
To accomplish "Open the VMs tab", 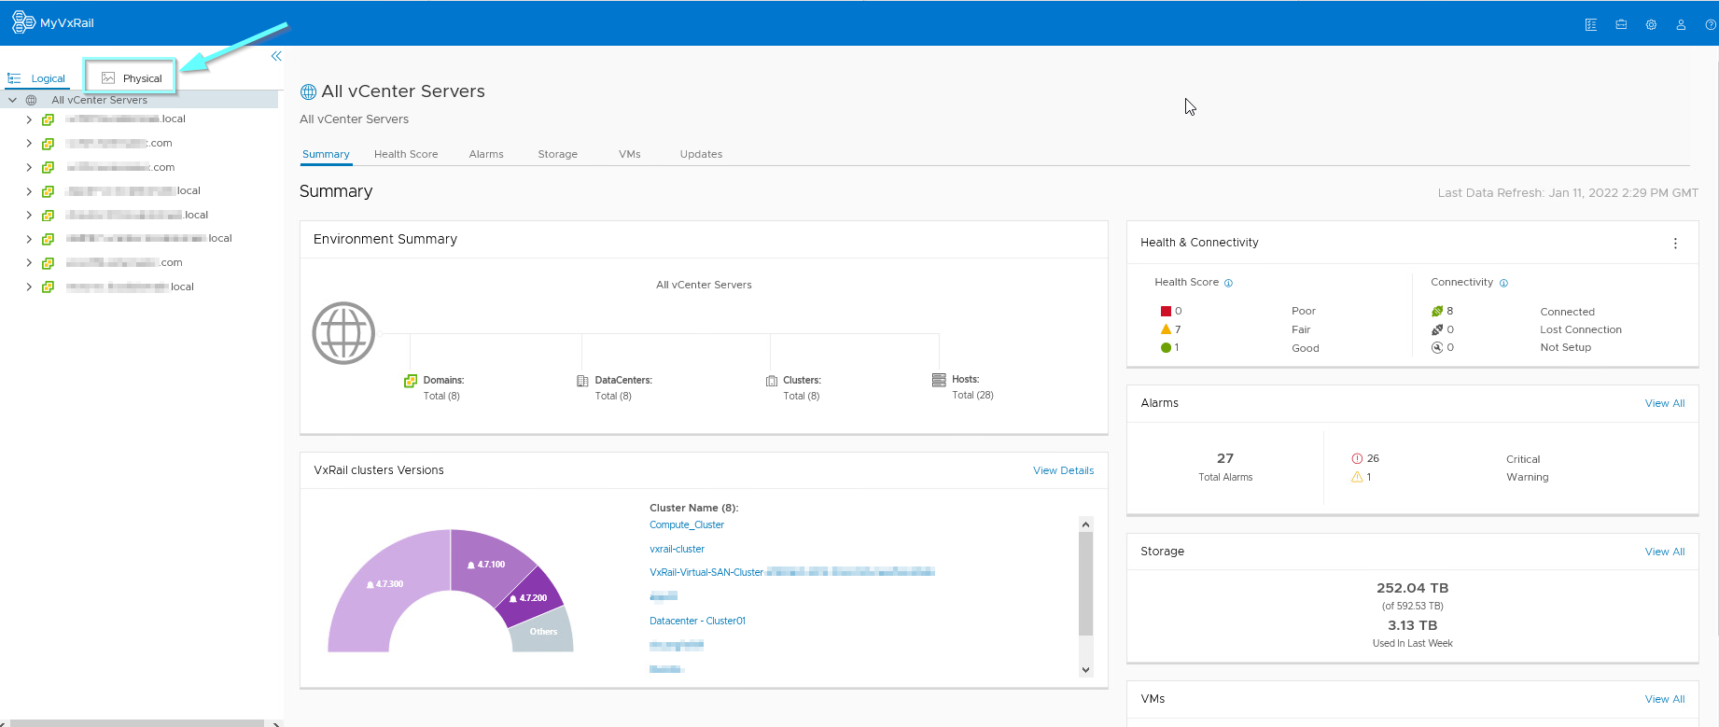I will pos(630,154).
